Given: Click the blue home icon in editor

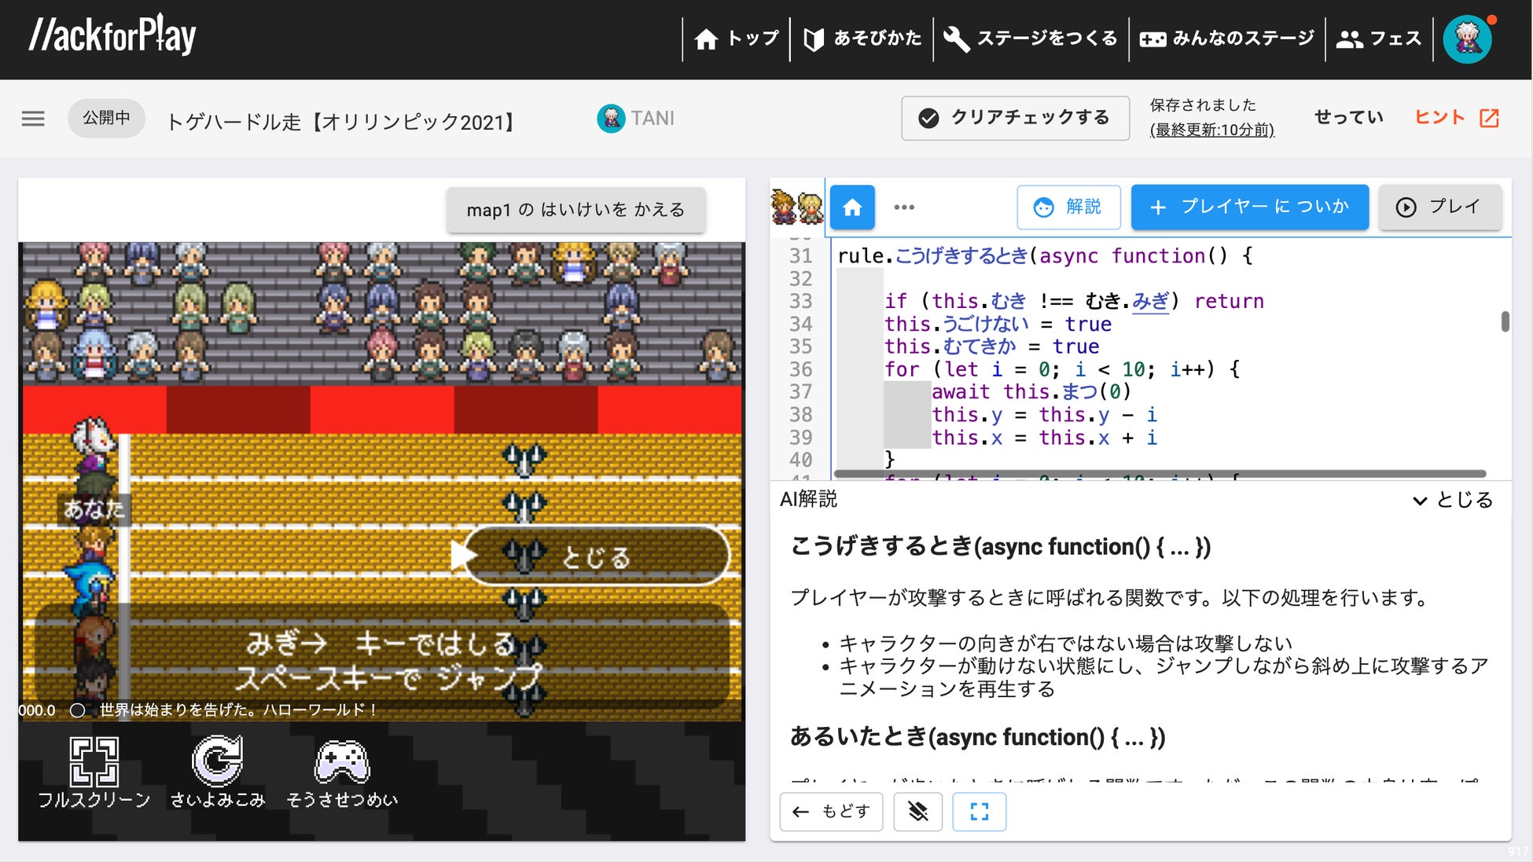Looking at the screenshot, I should [852, 207].
